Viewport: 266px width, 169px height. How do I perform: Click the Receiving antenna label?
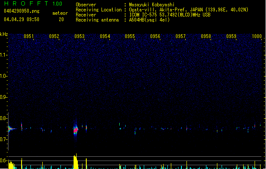[x=97, y=20]
